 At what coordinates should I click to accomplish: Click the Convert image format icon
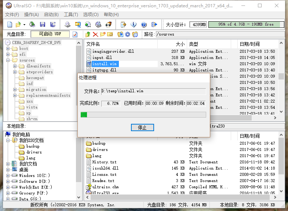point(78,25)
